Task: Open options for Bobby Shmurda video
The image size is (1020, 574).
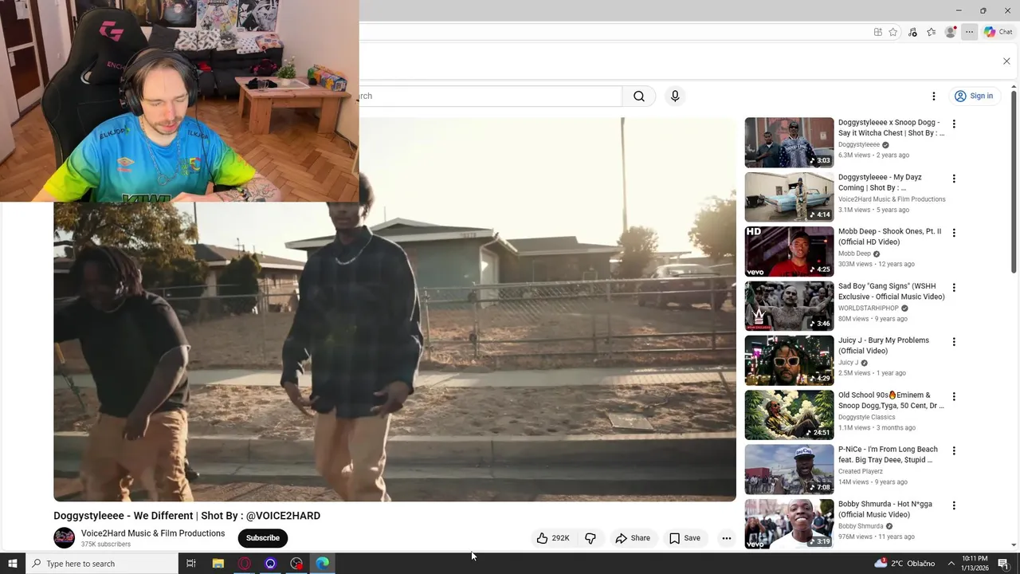Action: coord(954,505)
